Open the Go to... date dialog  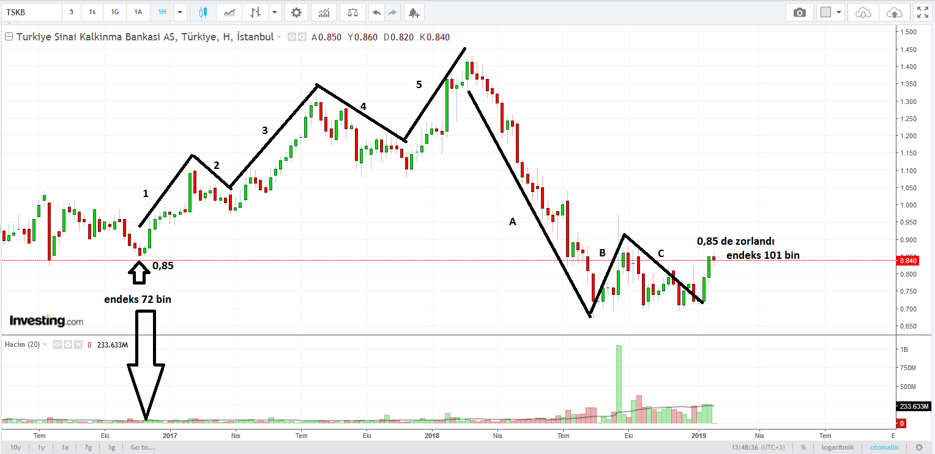click(143, 447)
